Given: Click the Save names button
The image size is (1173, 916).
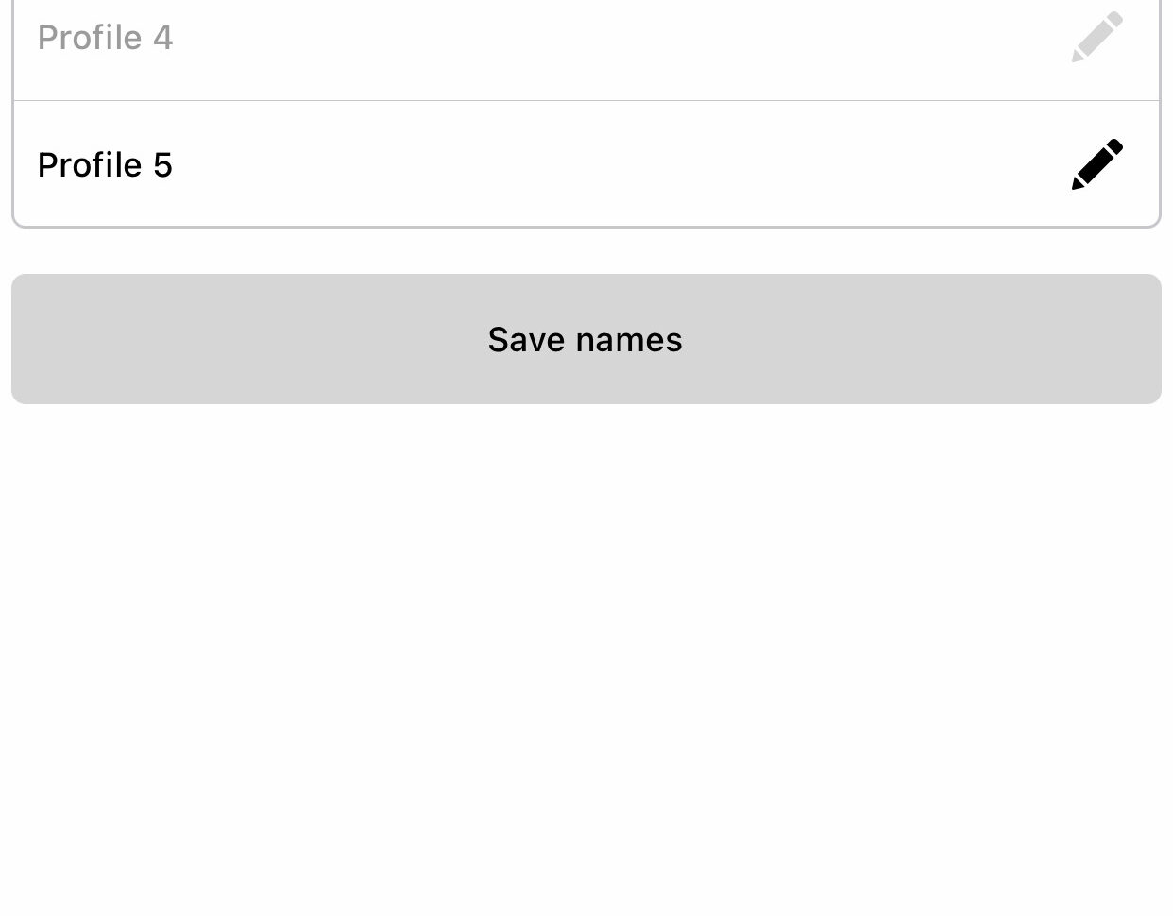Looking at the screenshot, I should click(586, 339).
